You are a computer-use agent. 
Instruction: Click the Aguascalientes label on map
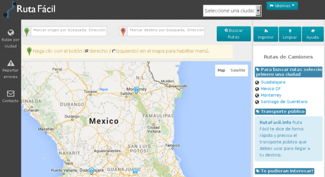107,151
